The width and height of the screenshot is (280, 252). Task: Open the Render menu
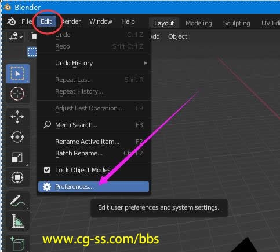(71, 21)
